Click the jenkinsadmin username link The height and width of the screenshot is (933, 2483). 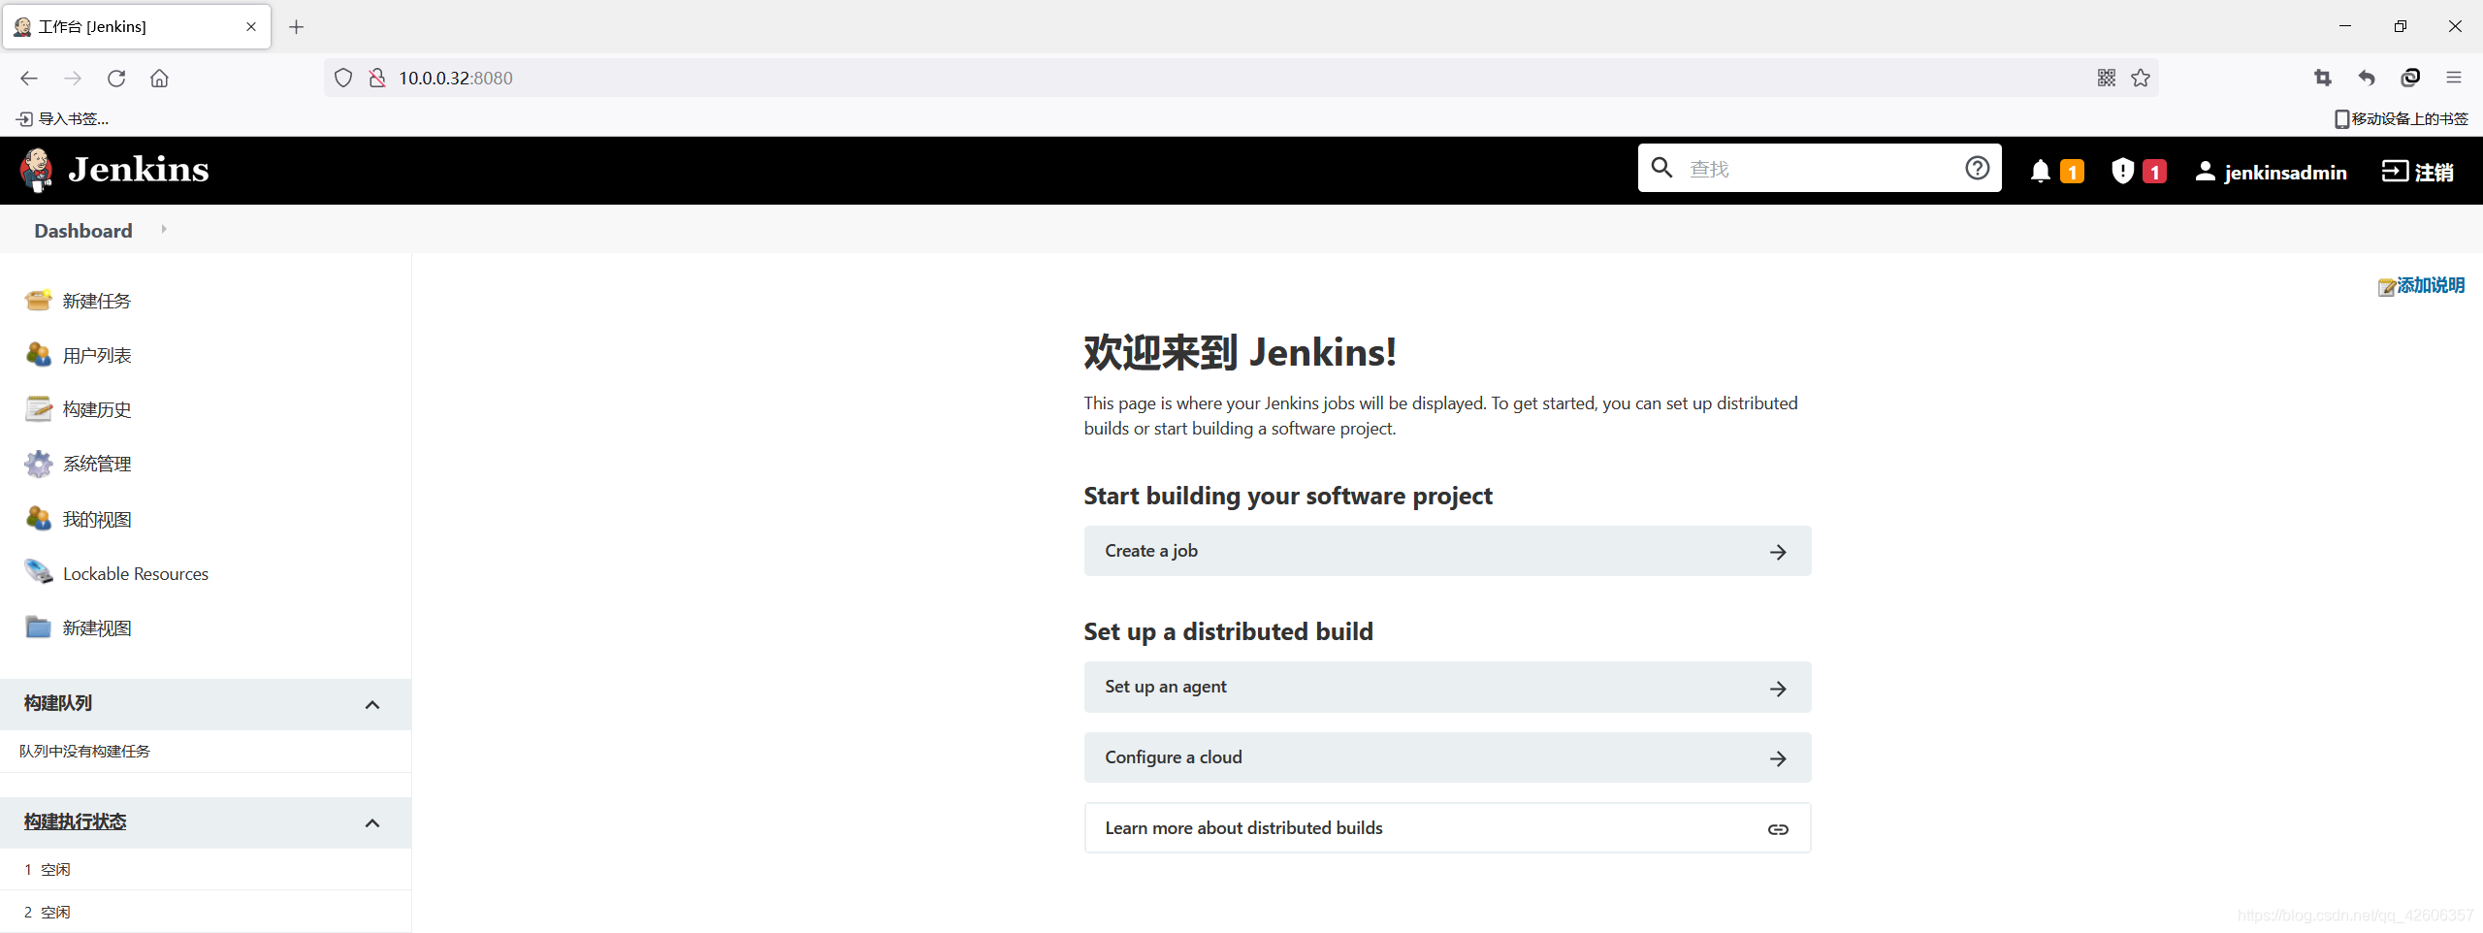tap(2285, 173)
